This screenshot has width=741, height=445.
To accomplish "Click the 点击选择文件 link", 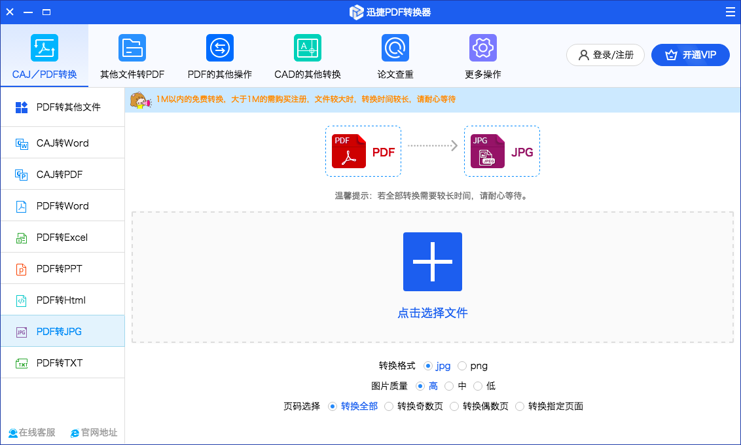I will (433, 313).
